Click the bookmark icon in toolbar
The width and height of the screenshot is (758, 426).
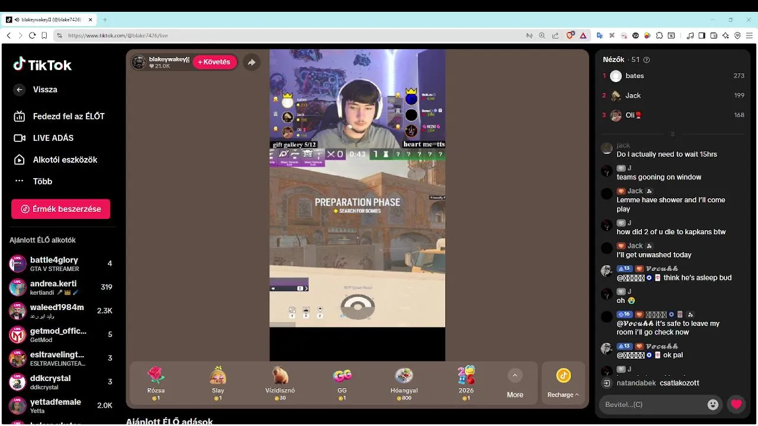pyautogui.click(x=44, y=35)
